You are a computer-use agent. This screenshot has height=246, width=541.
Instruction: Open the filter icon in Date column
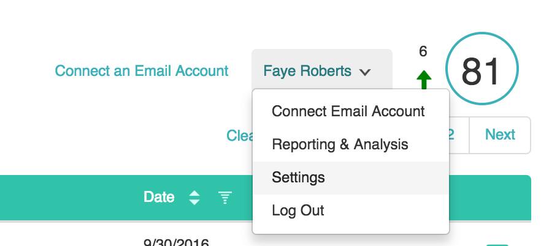coord(225,197)
